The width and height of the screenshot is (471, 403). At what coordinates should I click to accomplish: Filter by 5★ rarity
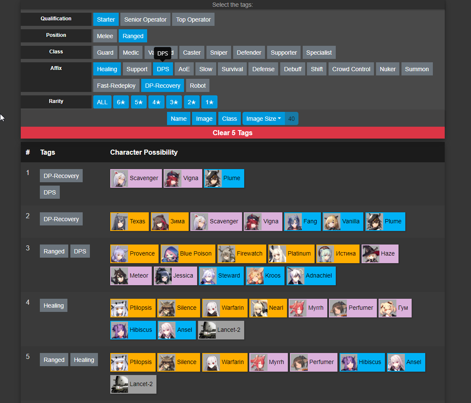(x=139, y=102)
